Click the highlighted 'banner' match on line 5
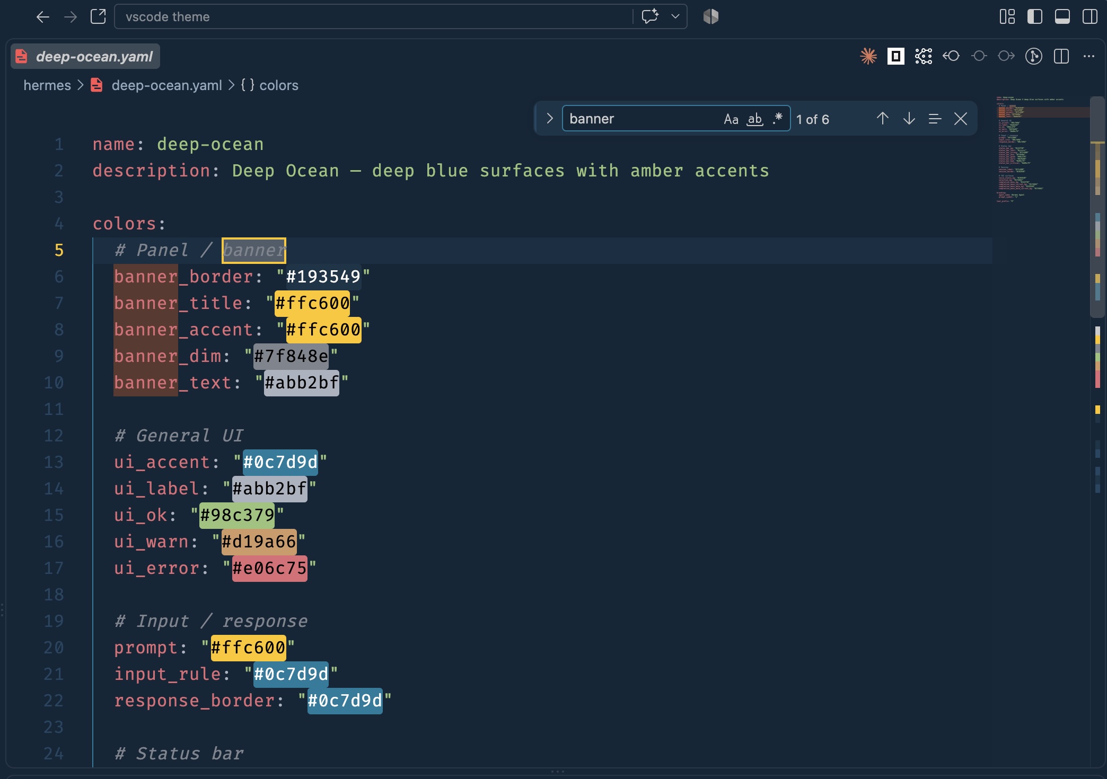The image size is (1107, 779). click(x=254, y=250)
